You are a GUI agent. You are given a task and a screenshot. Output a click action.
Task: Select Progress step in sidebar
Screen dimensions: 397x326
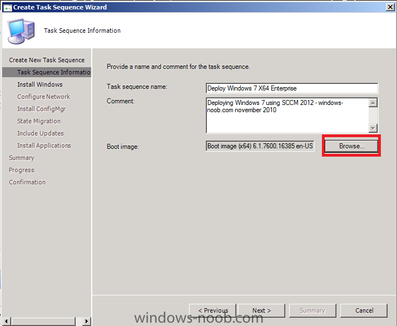click(22, 170)
